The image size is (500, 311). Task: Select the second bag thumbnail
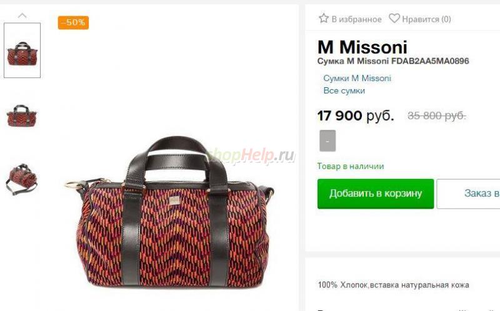(x=22, y=116)
